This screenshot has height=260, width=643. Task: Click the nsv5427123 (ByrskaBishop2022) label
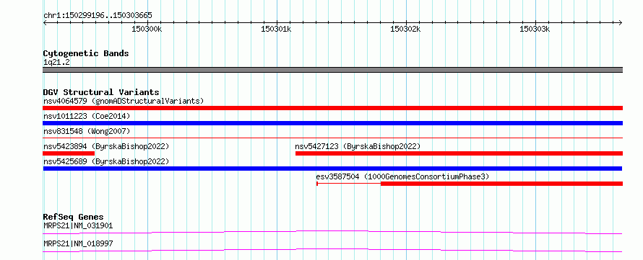[358, 146]
